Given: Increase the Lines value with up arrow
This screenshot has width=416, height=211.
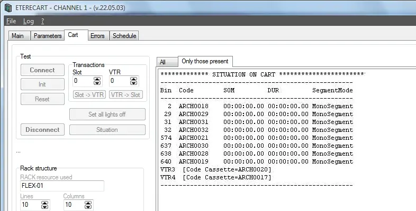Looking at the screenshot, I should tap(45, 202).
